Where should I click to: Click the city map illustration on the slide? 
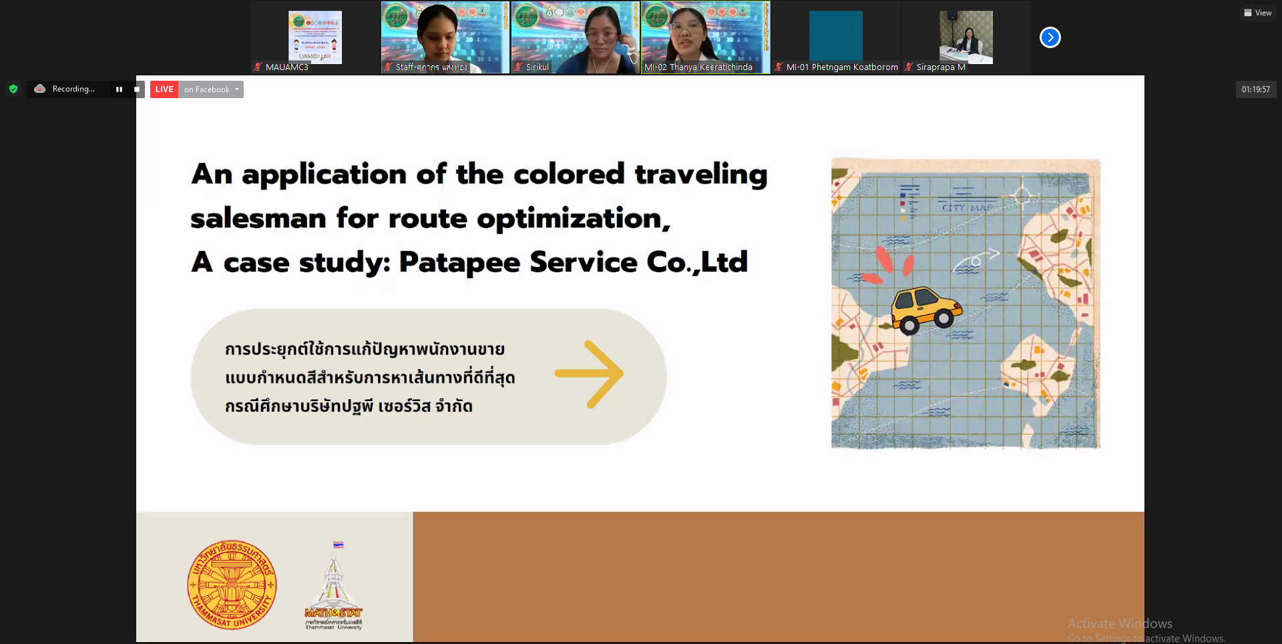[966, 304]
